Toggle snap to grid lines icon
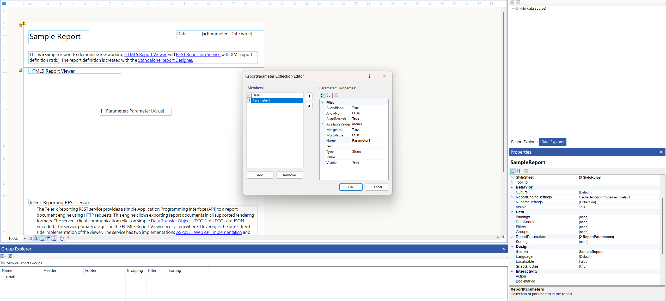Screen dimensions: 666x301 tap(36, 239)
